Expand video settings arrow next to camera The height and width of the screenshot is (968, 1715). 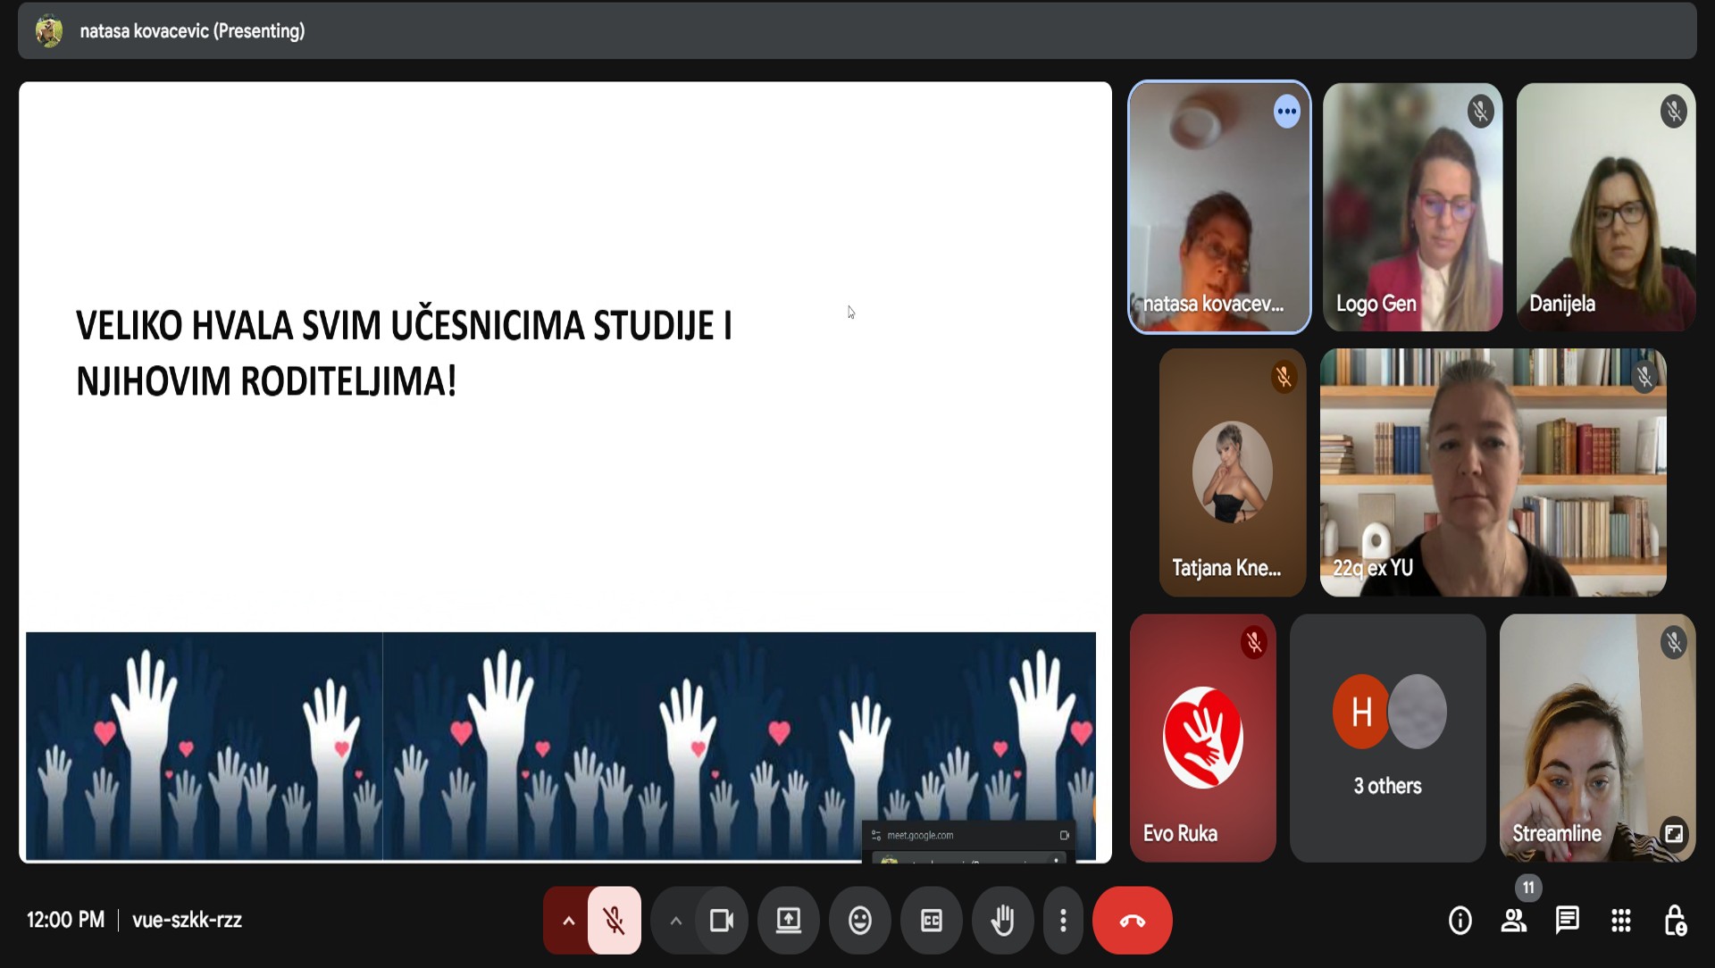(x=676, y=920)
